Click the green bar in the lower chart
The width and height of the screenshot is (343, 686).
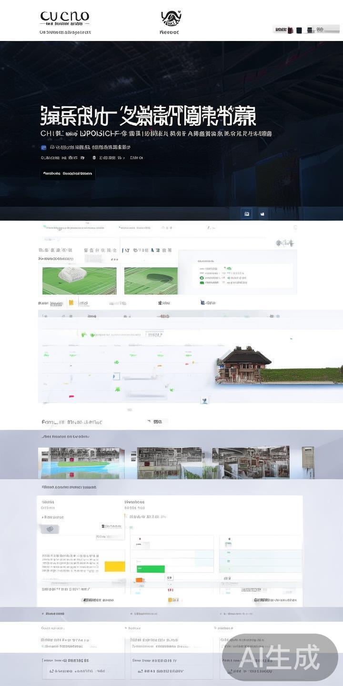[x=151, y=569]
